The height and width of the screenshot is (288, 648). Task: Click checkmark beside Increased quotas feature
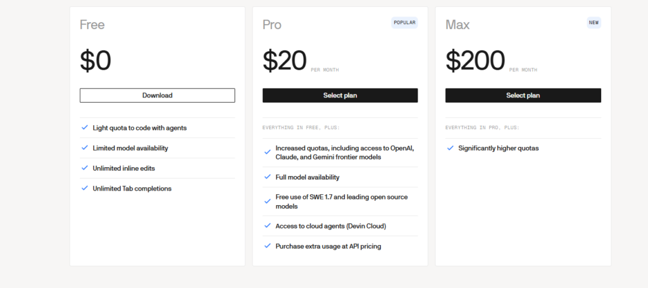coord(268,152)
